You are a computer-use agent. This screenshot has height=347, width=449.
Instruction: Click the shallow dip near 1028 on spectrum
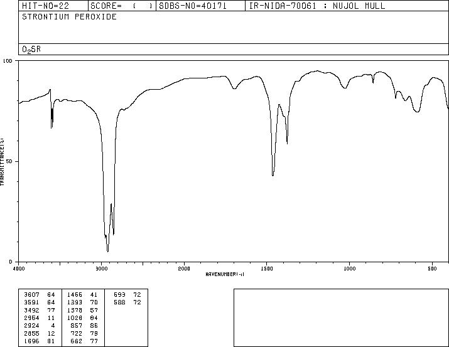click(x=345, y=88)
